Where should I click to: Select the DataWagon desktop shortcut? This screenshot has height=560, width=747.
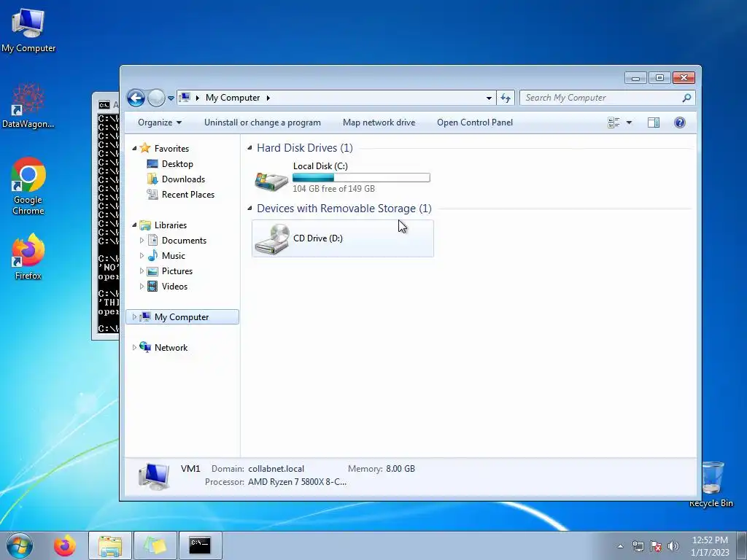click(x=28, y=106)
